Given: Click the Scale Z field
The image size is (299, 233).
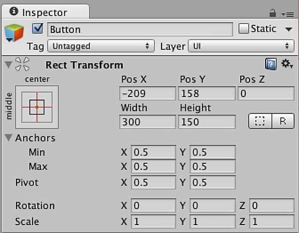Looking at the screenshot, I should (x=272, y=222).
